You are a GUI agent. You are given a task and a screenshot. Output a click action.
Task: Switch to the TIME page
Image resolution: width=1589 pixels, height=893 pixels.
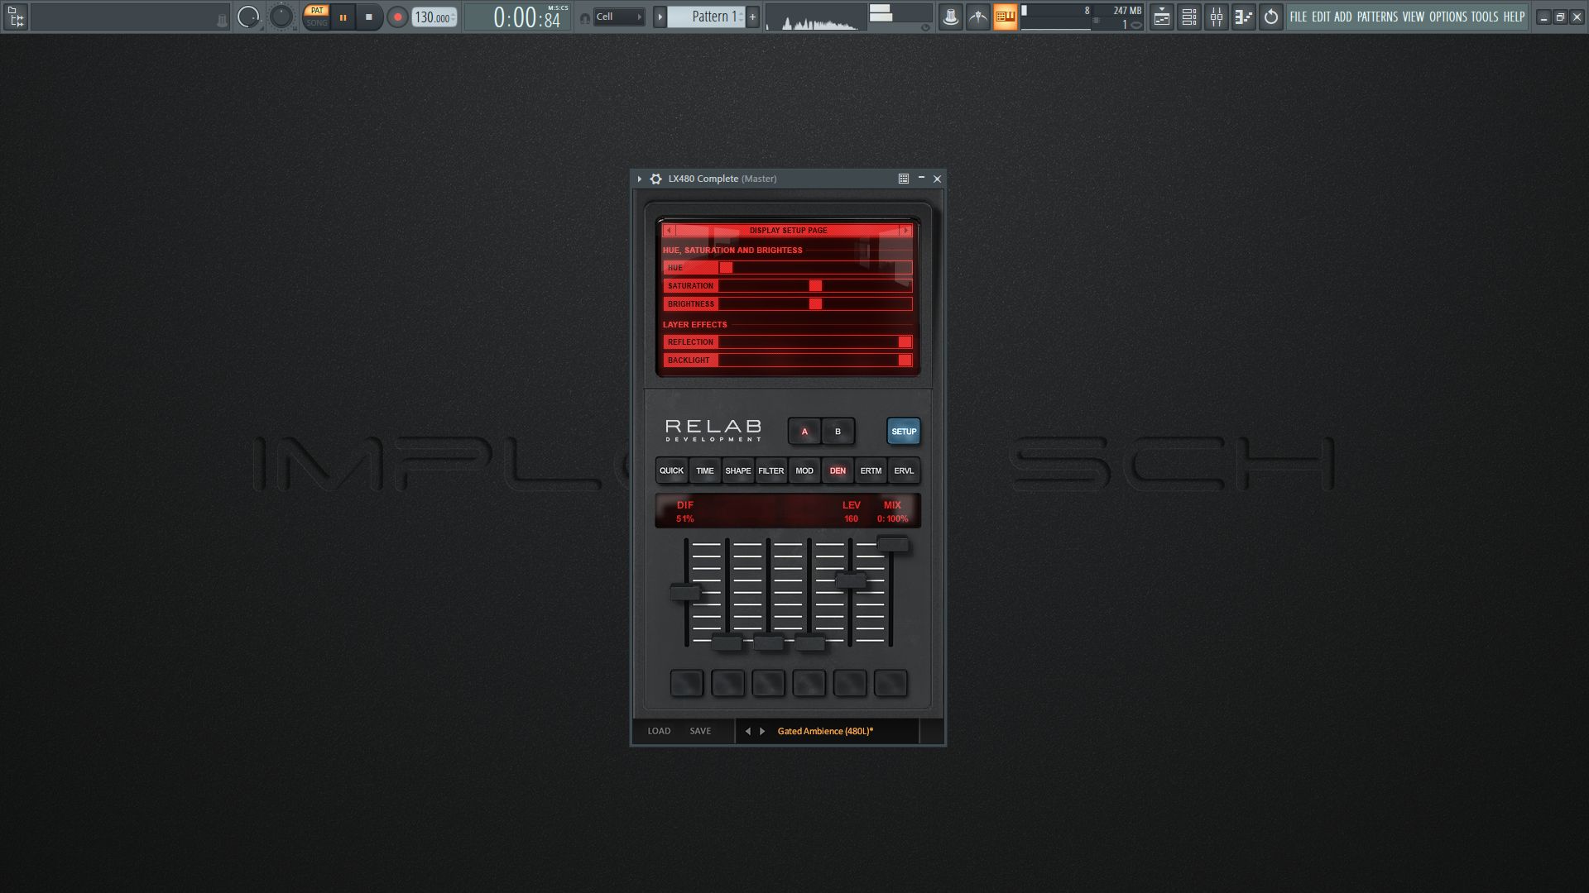point(704,471)
